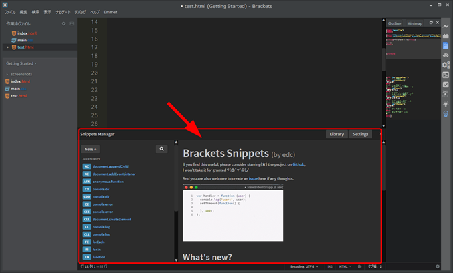The width and height of the screenshot is (453, 273).
Task: Click editor vertical scrollbar thumb
Action: (x=384, y=59)
